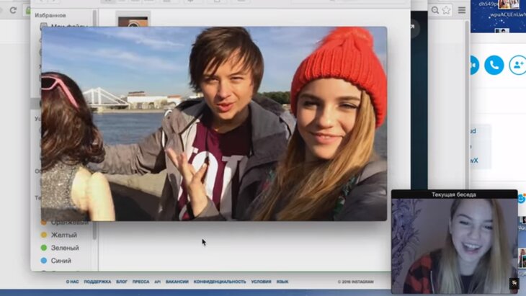The width and height of the screenshot is (526, 296).
Task: Open the Поддержка footer link
Action: [97, 282]
